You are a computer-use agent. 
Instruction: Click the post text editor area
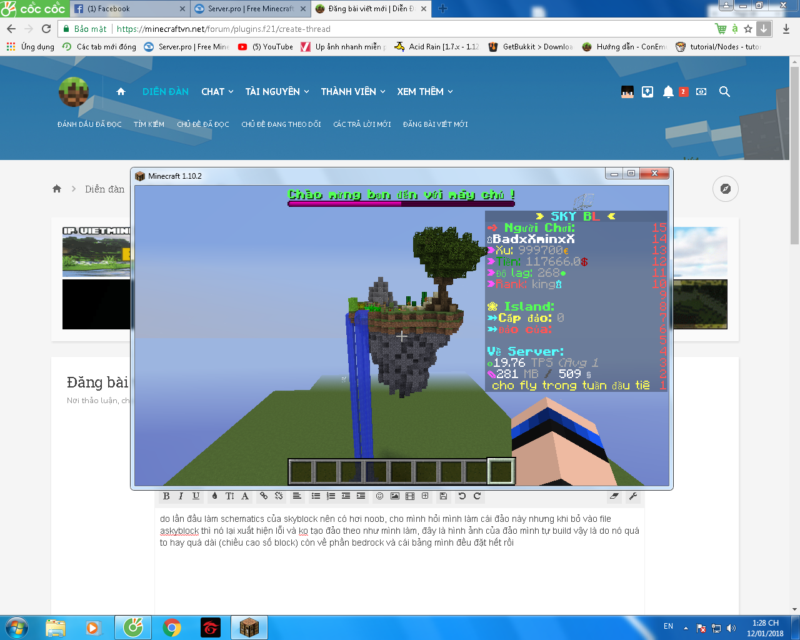point(400,560)
